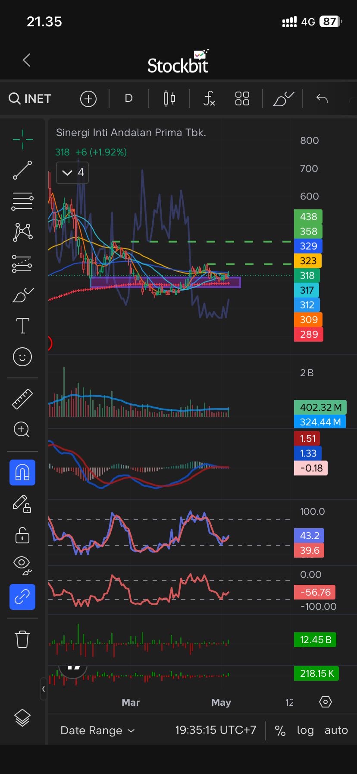Click the yellow 323 price label
Viewport: 357px width, 774px height.
[307, 261]
